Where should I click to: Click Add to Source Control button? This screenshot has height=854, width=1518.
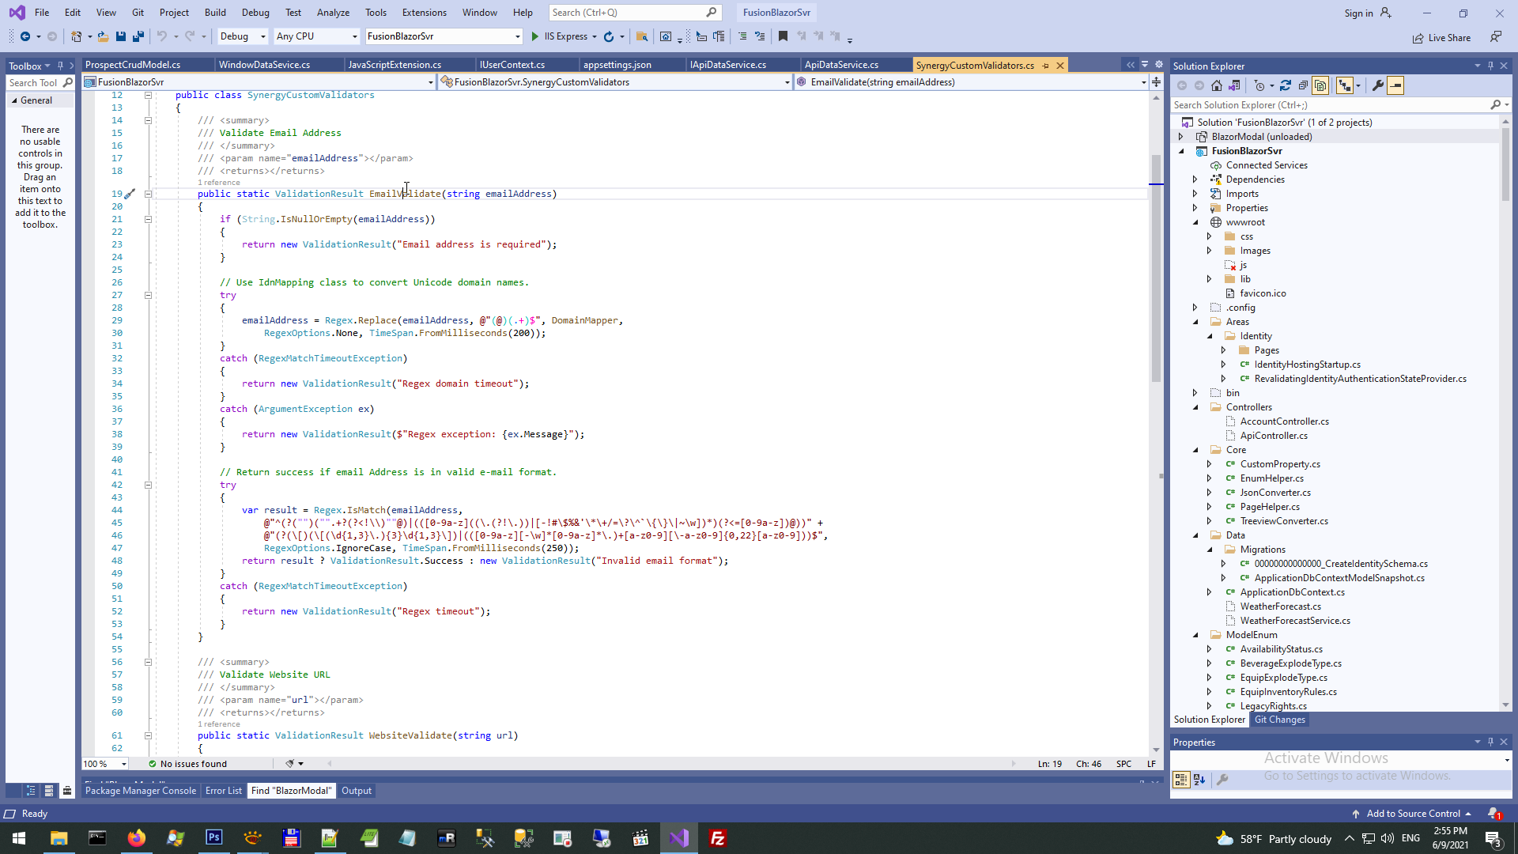[1413, 814]
